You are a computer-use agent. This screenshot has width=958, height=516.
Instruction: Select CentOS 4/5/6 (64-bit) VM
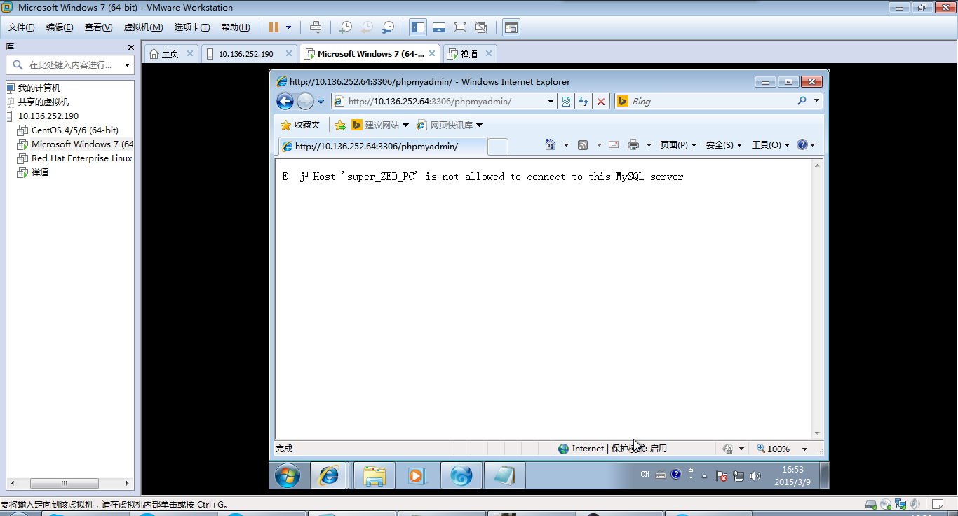[x=74, y=130]
